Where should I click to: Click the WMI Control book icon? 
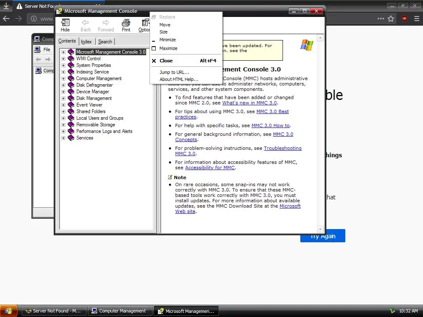[71, 59]
